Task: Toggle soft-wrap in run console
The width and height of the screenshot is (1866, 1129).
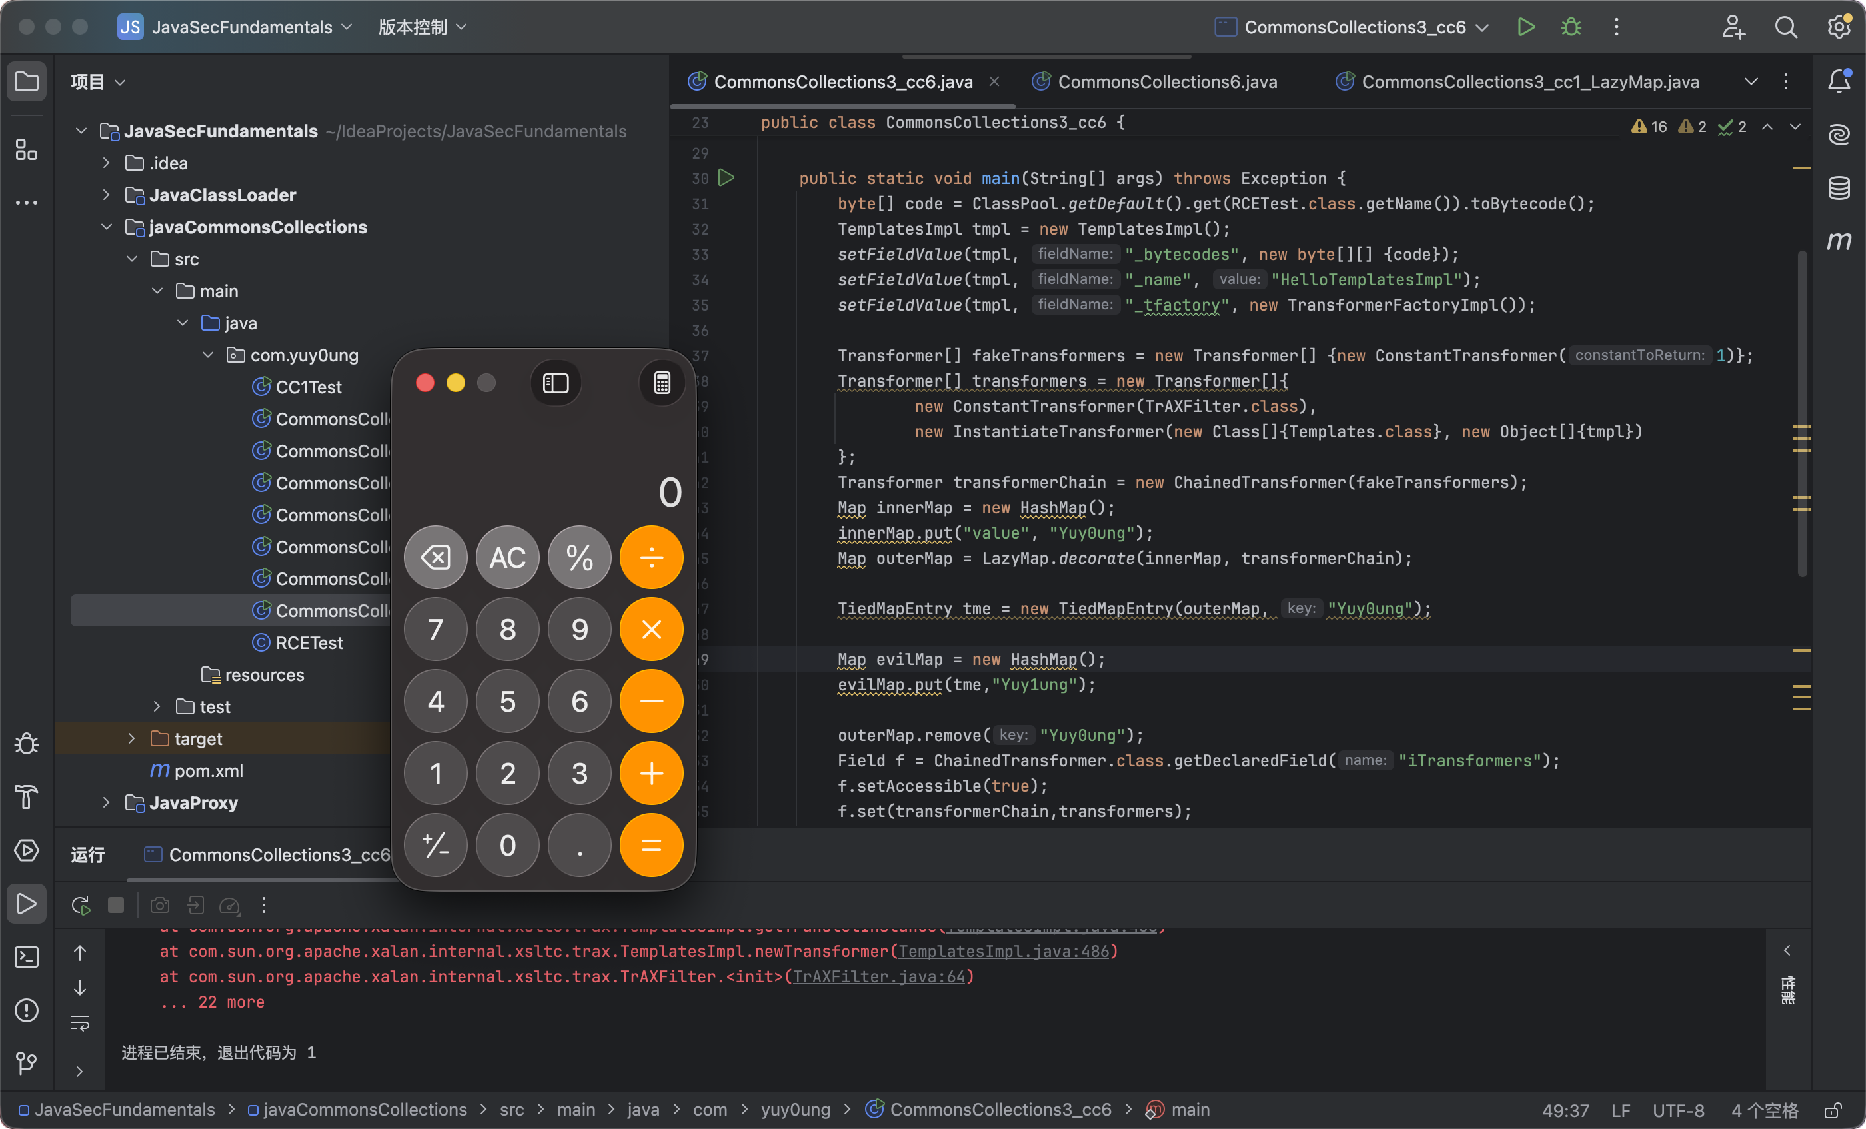Action: tap(80, 1024)
